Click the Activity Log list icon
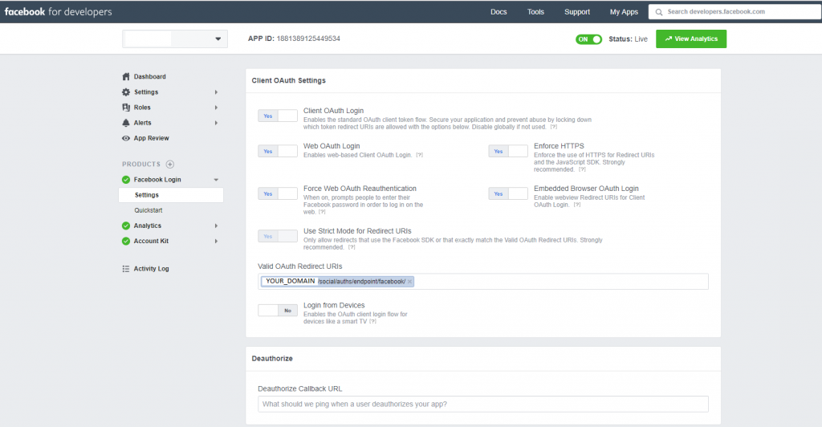 [126, 269]
